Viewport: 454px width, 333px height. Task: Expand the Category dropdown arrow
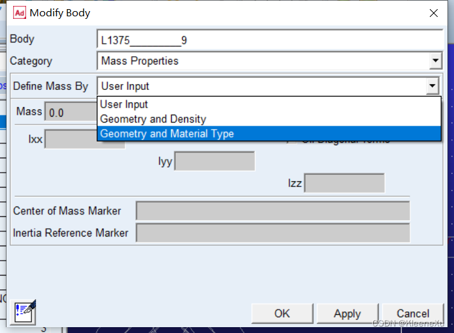click(436, 61)
